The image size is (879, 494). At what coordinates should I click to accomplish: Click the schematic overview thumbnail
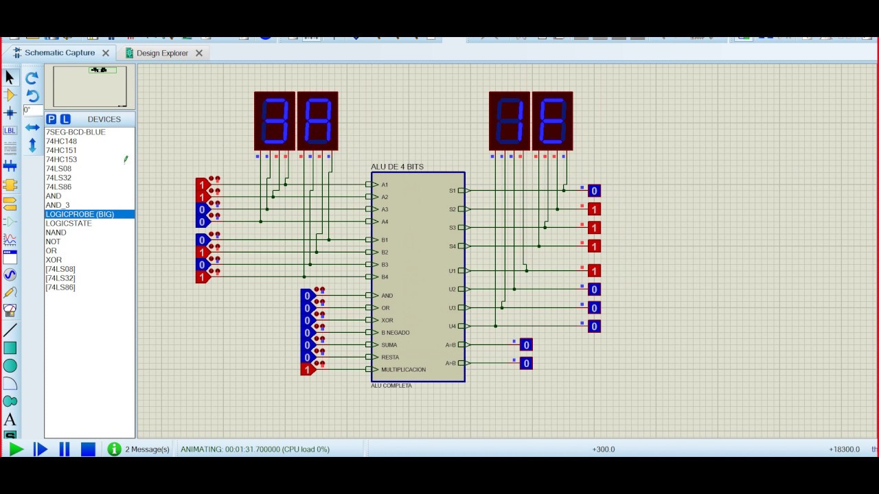(x=90, y=86)
